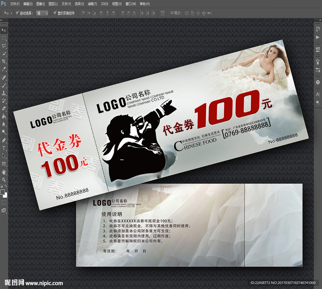Select the History Brush tool
The width and height of the screenshot is (322, 289).
click(x=4, y=101)
